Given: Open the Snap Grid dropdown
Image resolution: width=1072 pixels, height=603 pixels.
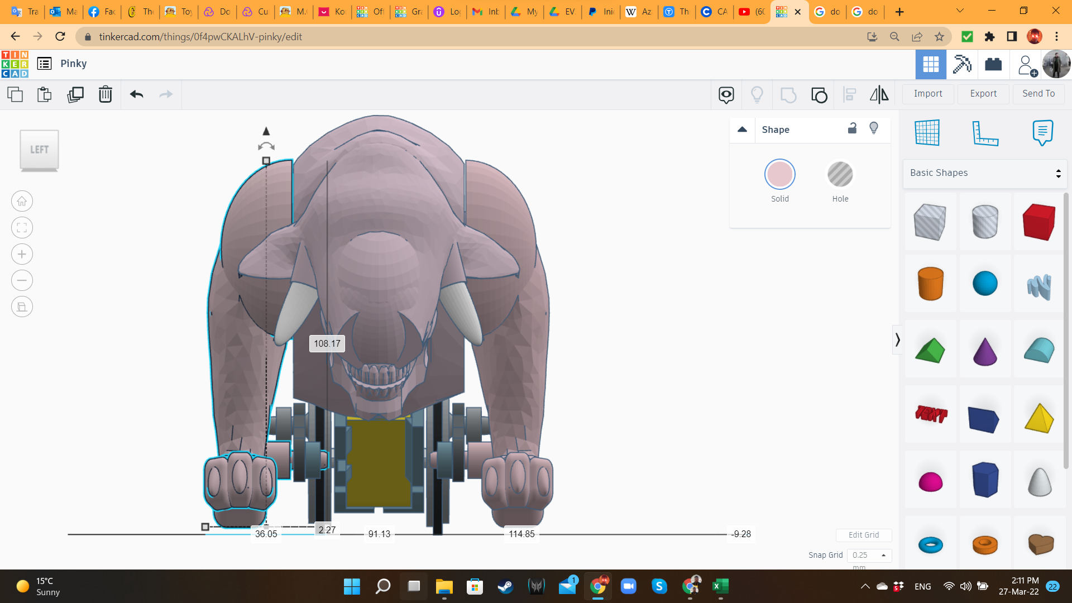Looking at the screenshot, I should 869,555.
